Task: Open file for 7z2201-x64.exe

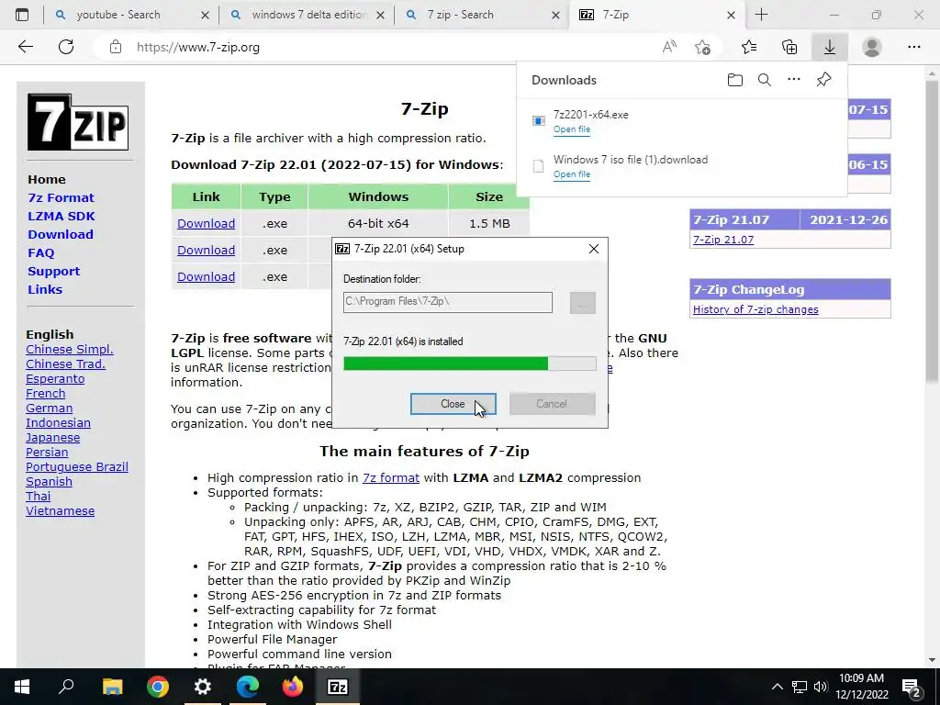Action: click(x=571, y=129)
